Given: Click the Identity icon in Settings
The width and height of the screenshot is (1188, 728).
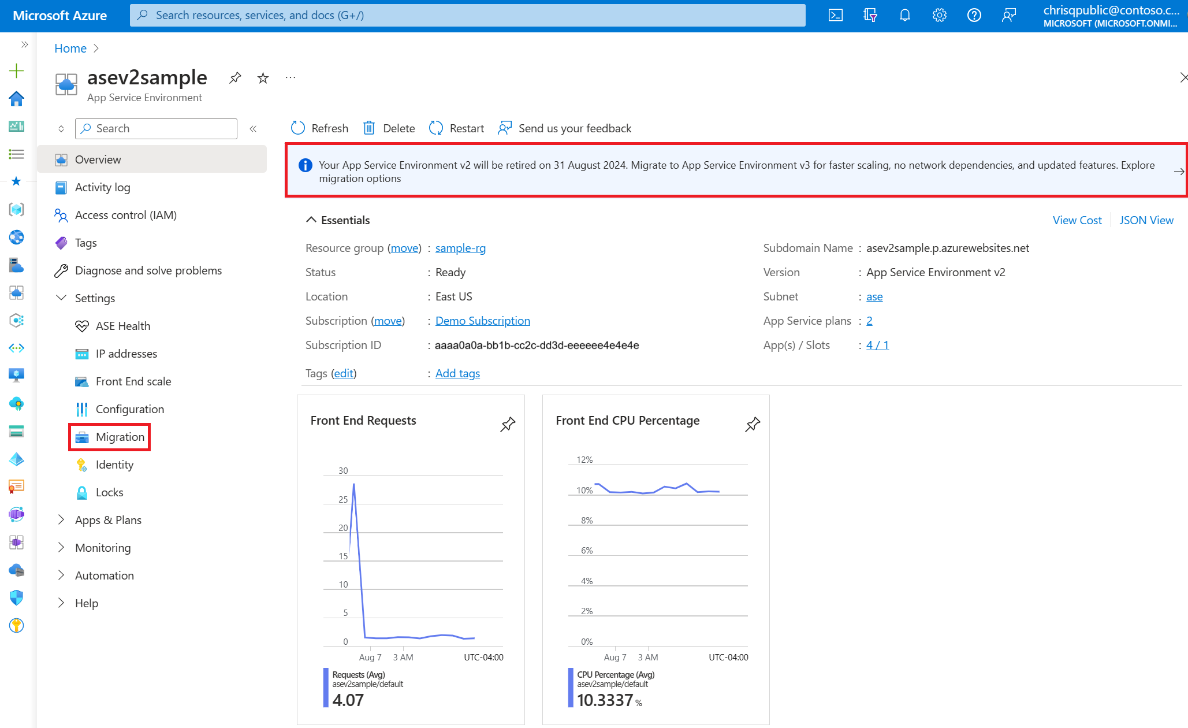Looking at the screenshot, I should coord(83,464).
